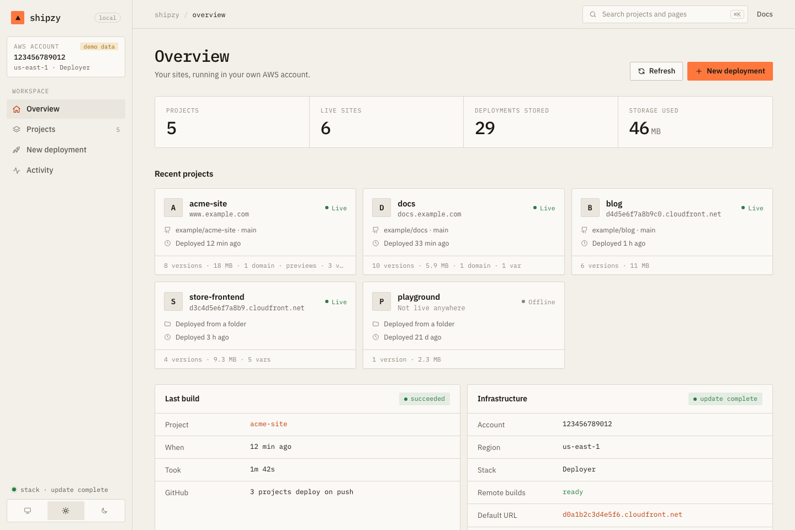Click the Refresh button
795x530 pixels.
(656, 71)
